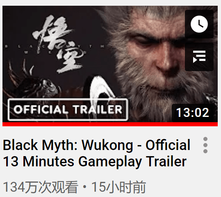The height and width of the screenshot is (197, 221).
Task: Click the white crescent shape in thumbnail
Action: click(102, 88)
